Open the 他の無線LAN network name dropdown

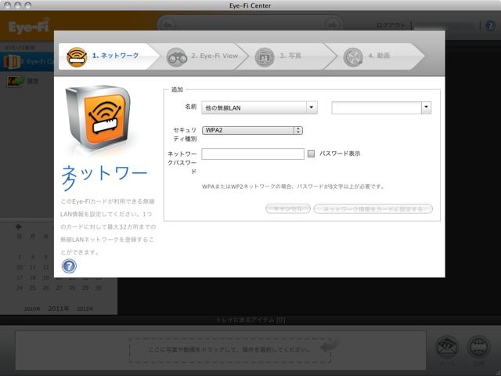tap(259, 108)
